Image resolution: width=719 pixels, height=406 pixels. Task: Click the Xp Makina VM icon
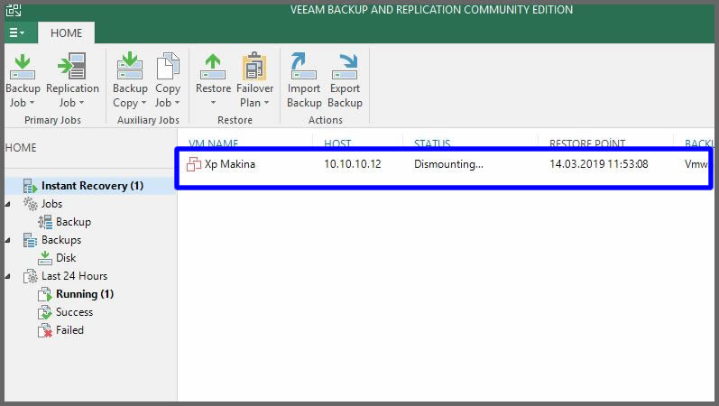tap(193, 164)
